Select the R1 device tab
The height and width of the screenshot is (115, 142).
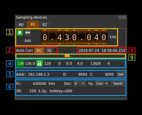[33, 25]
